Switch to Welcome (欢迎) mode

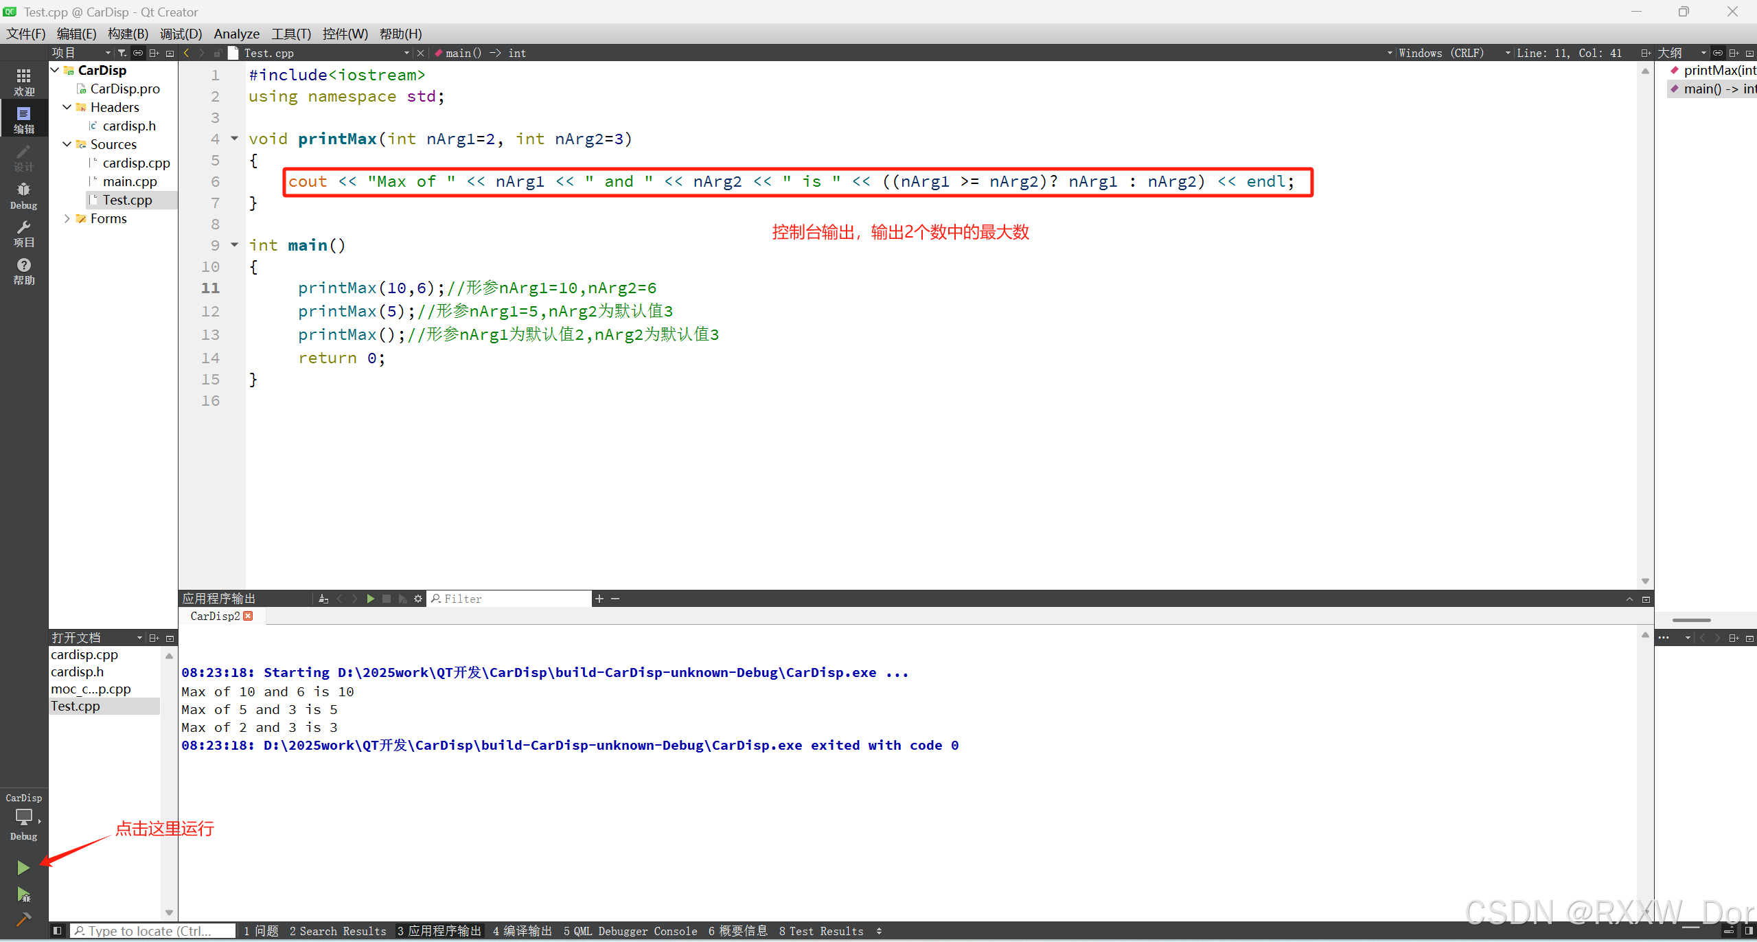pyautogui.click(x=23, y=82)
